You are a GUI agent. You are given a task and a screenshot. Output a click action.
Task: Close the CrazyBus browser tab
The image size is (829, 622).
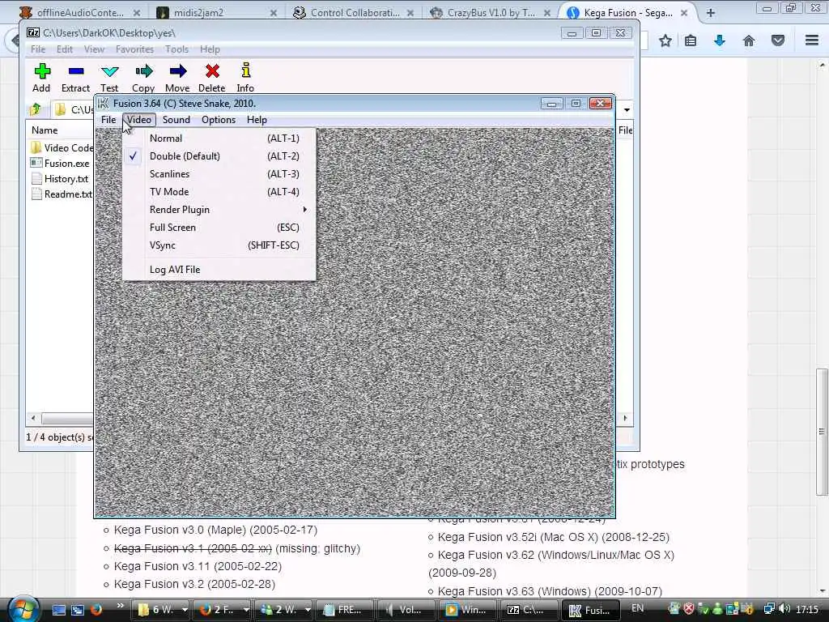point(547,13)
